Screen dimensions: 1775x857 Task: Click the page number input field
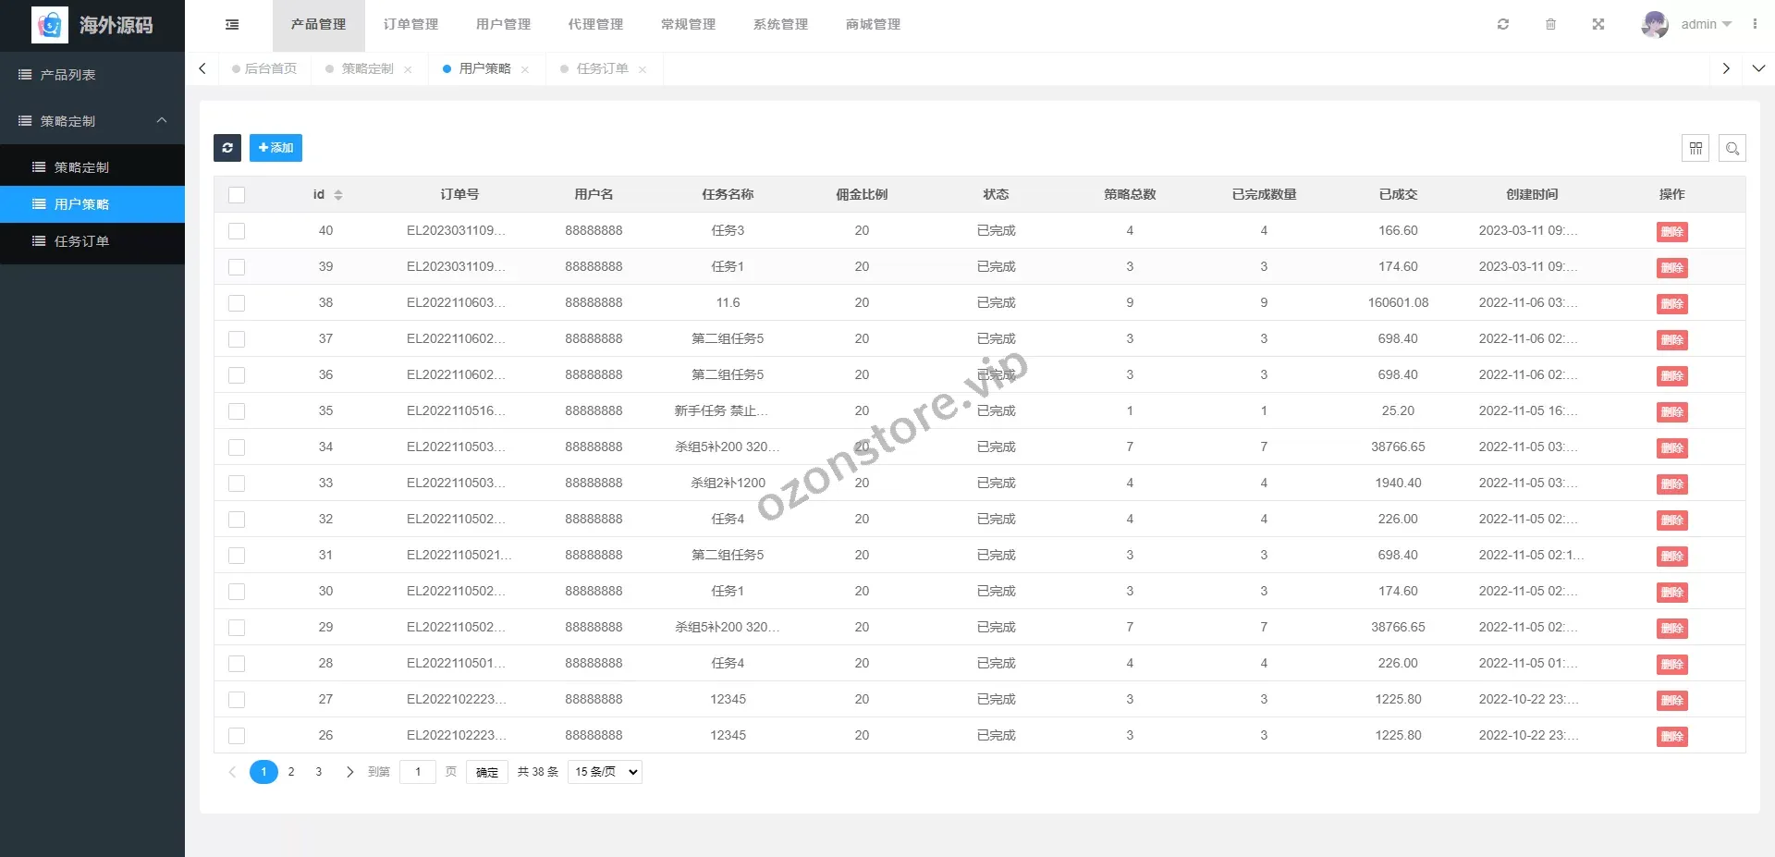pyautogui.click(x=418, y=772)
